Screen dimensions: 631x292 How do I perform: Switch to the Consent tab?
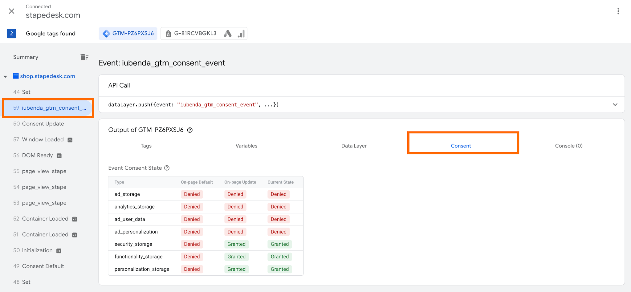(461, 146)
